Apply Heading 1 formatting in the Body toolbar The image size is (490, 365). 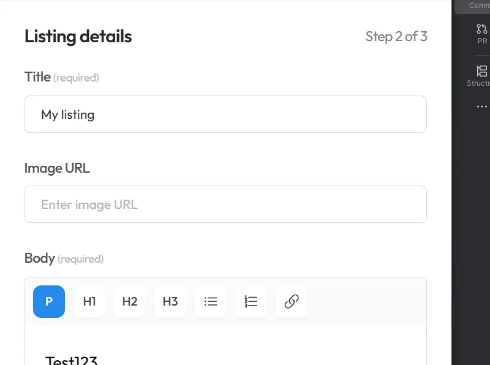[x=89, y=301]
